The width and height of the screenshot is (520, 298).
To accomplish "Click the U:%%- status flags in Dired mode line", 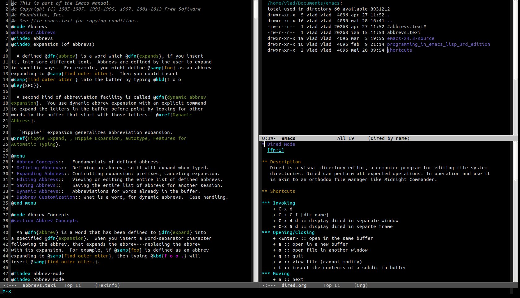I will pyautogui.click(x=269, y=138).
